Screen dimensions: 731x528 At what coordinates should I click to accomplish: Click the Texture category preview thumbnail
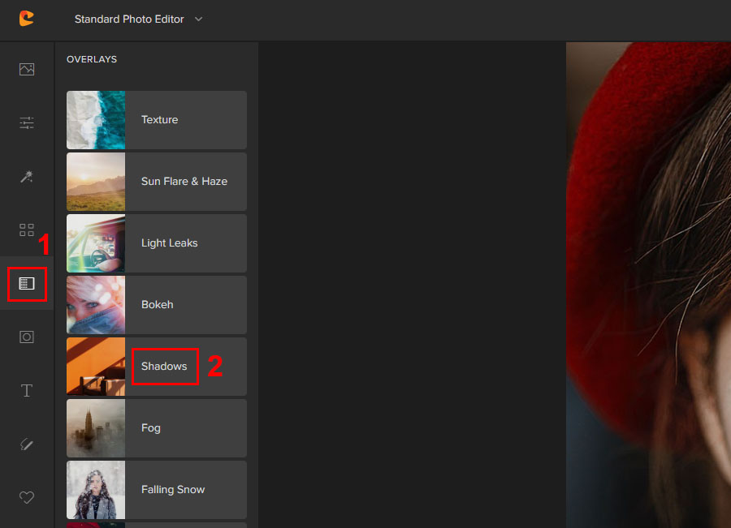(96, 119)
